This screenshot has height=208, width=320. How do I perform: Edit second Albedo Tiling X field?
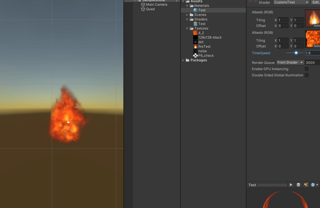click(x=283, y=40)
